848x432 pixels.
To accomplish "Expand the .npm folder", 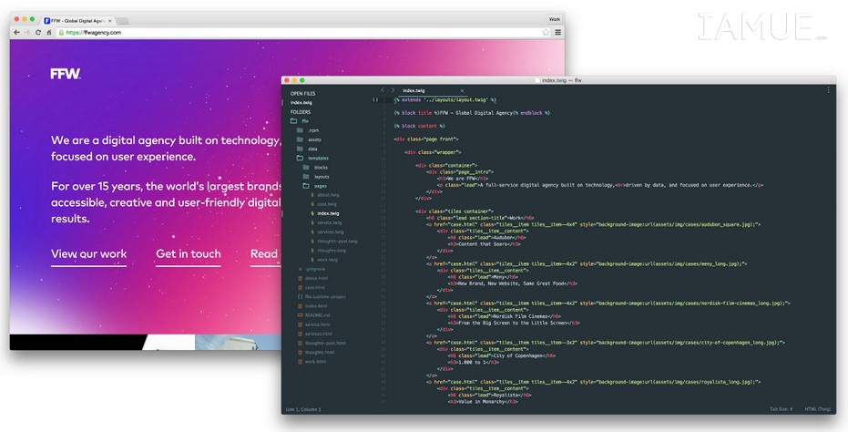I will pyautogui.click(x=300, y=130).
